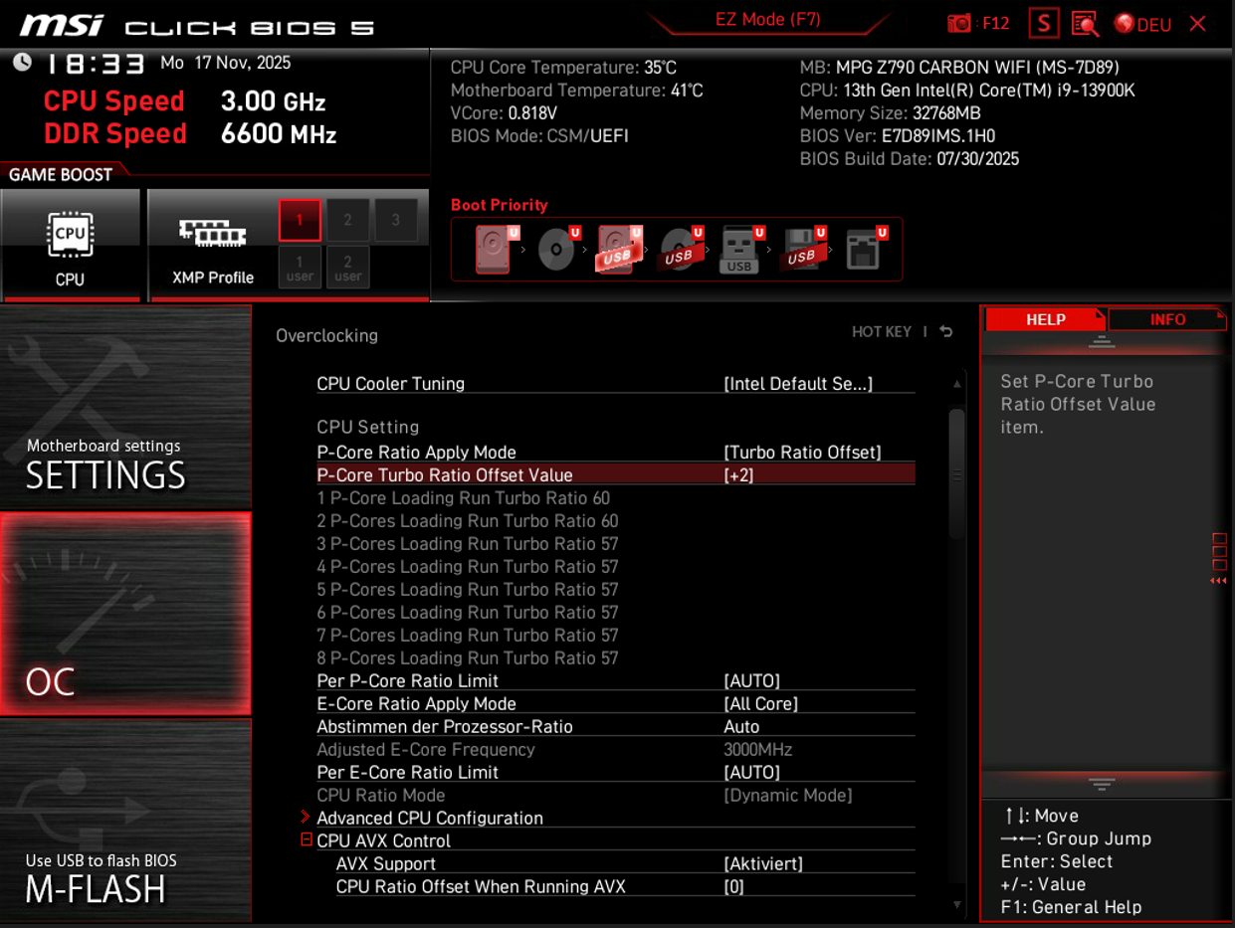
Task: Switch to EZ Mode (F7)
Action: click(767, 20)
